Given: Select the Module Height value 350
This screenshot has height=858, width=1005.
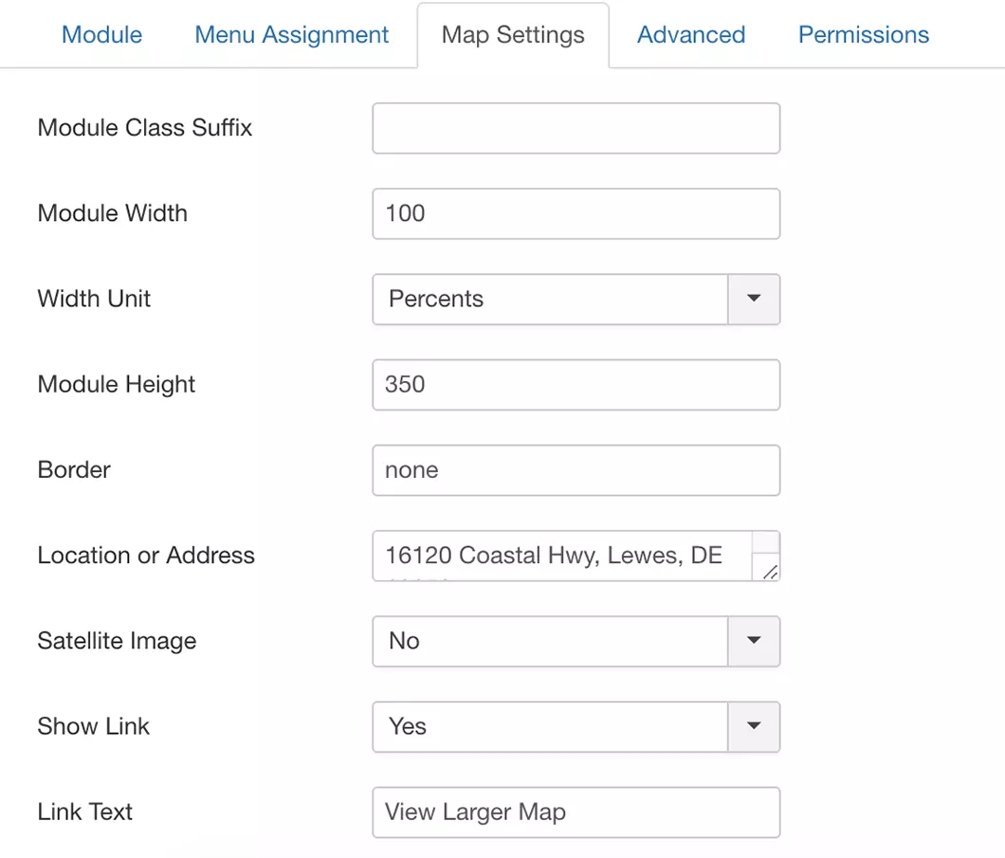Looking at the screenshot, I should pos(576,385).
